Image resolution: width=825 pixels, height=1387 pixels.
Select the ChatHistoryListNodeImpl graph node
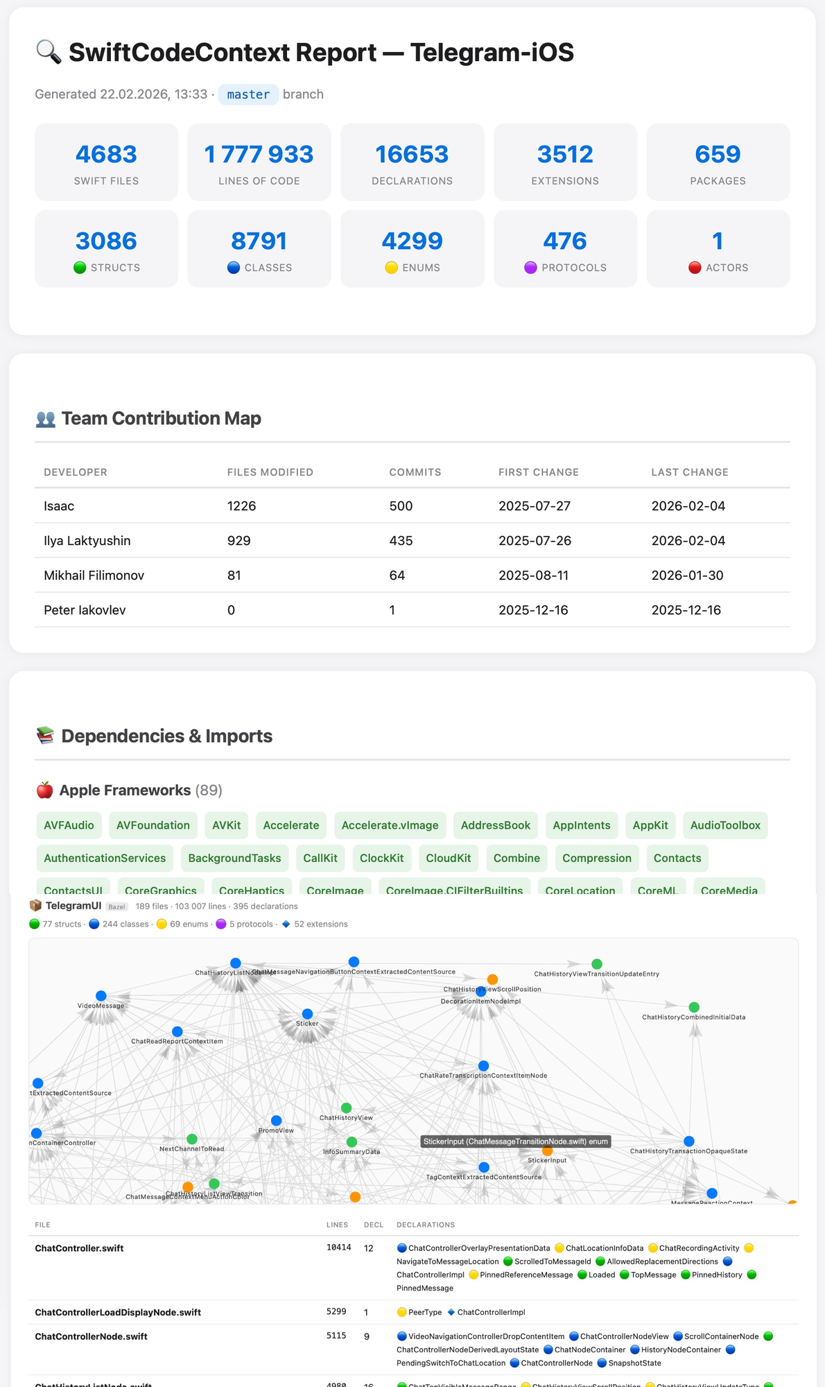click(236, 963)
